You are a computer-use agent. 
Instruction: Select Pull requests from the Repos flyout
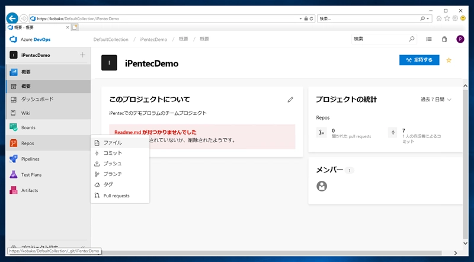pyautogui.click(x=120, y=196)
